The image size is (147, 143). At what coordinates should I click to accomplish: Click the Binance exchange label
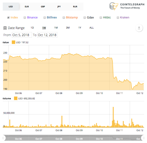click(32, 17)
